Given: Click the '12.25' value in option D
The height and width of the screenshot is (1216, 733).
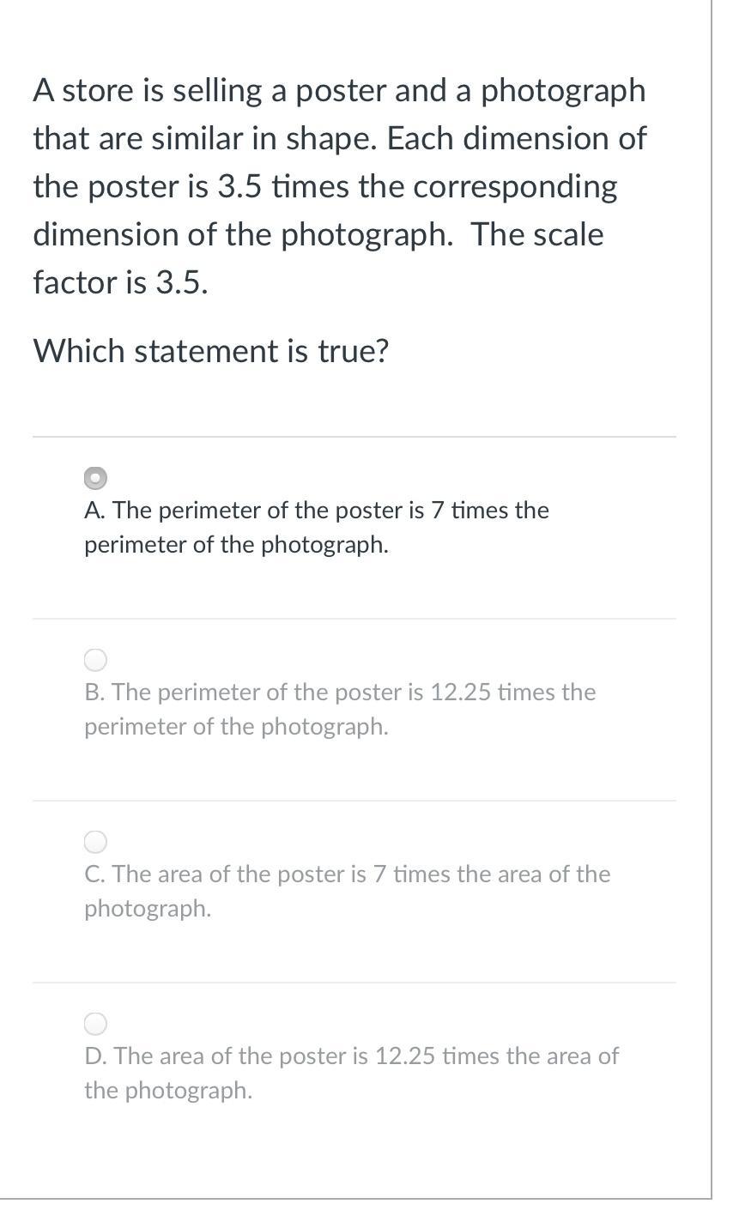Looking at the screenshot, I should 406,1056.
